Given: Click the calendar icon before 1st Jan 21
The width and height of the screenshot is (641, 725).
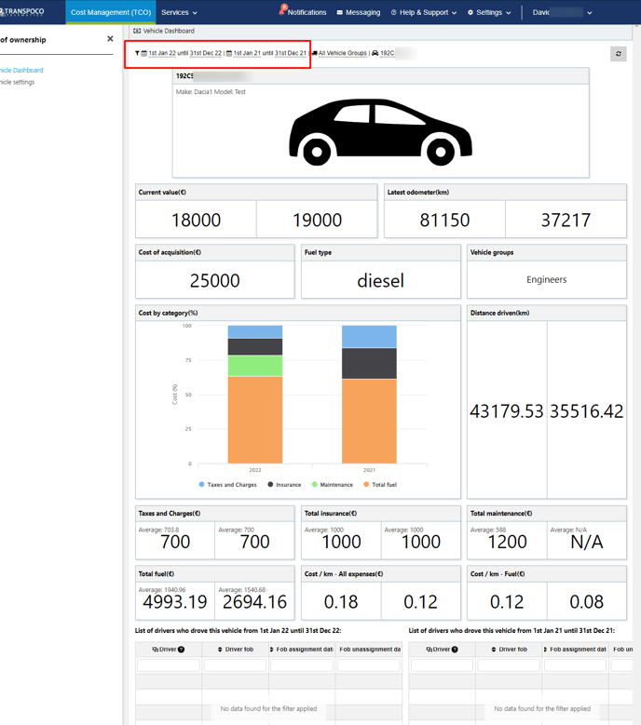Looking at the screenshot, I should tap(228, 53).
